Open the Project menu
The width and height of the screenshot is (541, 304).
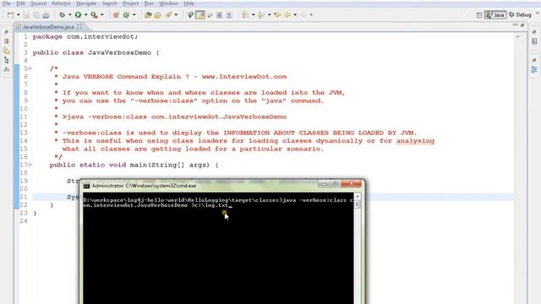(x=131, y=3)
